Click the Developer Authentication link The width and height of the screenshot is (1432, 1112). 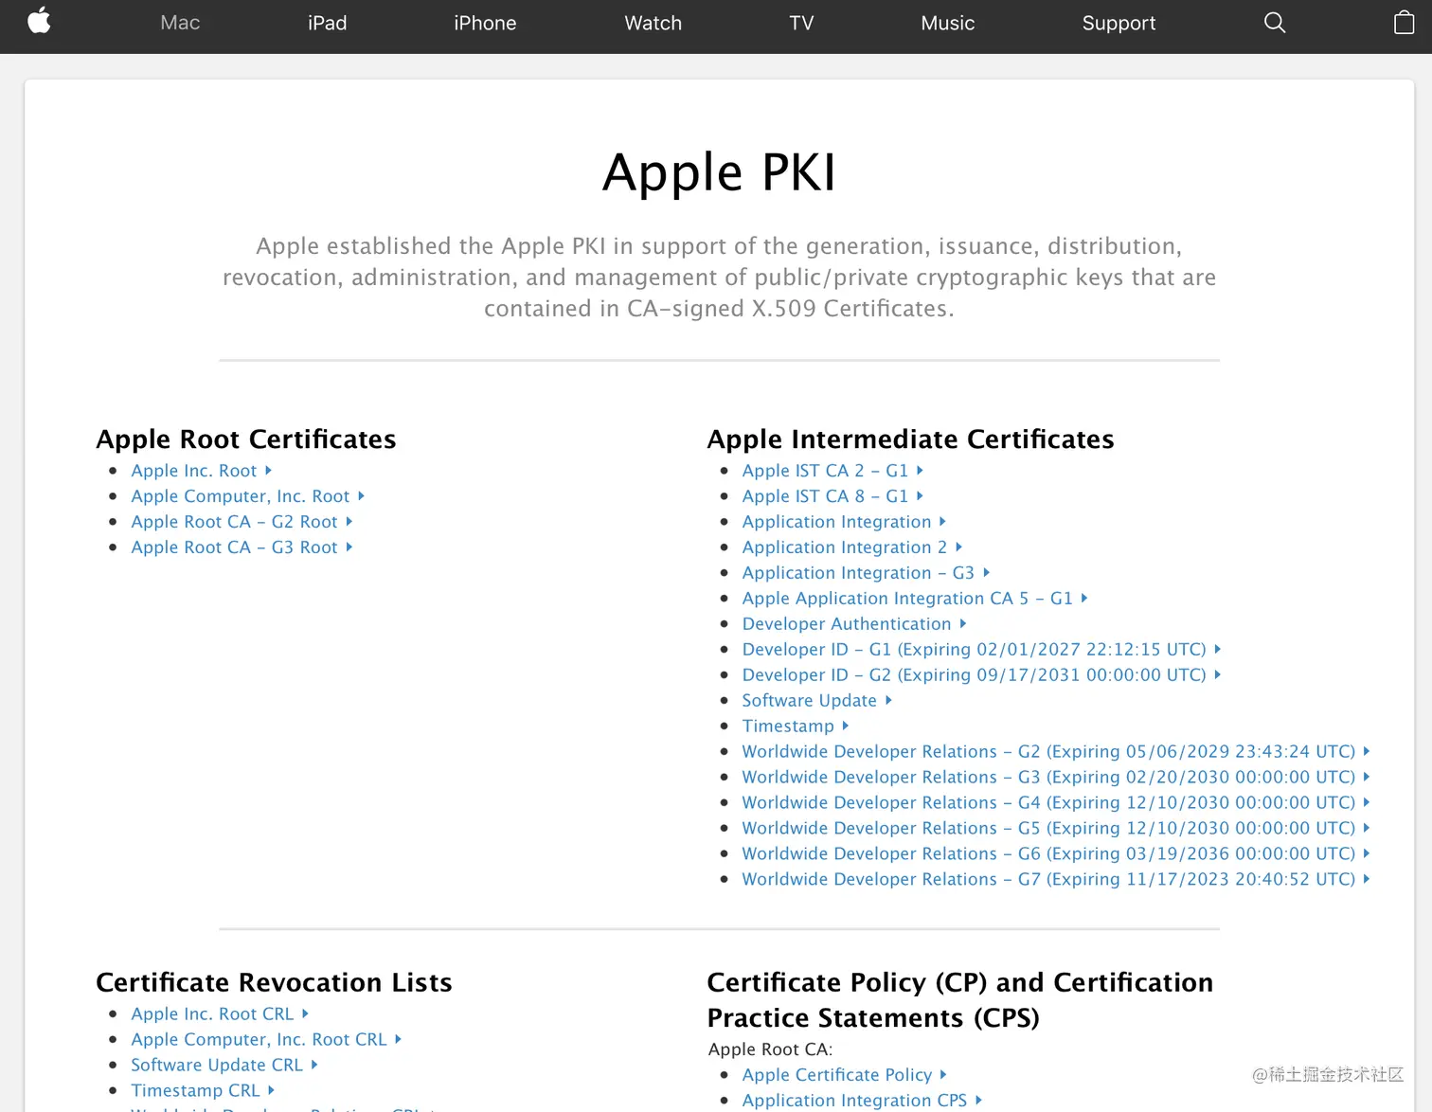[854, 624]
